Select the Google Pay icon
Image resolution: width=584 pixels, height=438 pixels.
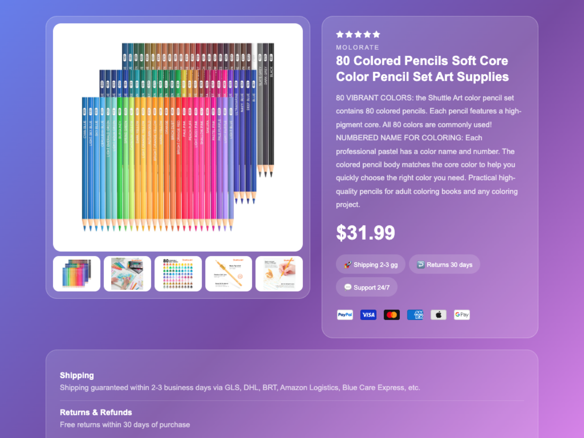[462, 315]
